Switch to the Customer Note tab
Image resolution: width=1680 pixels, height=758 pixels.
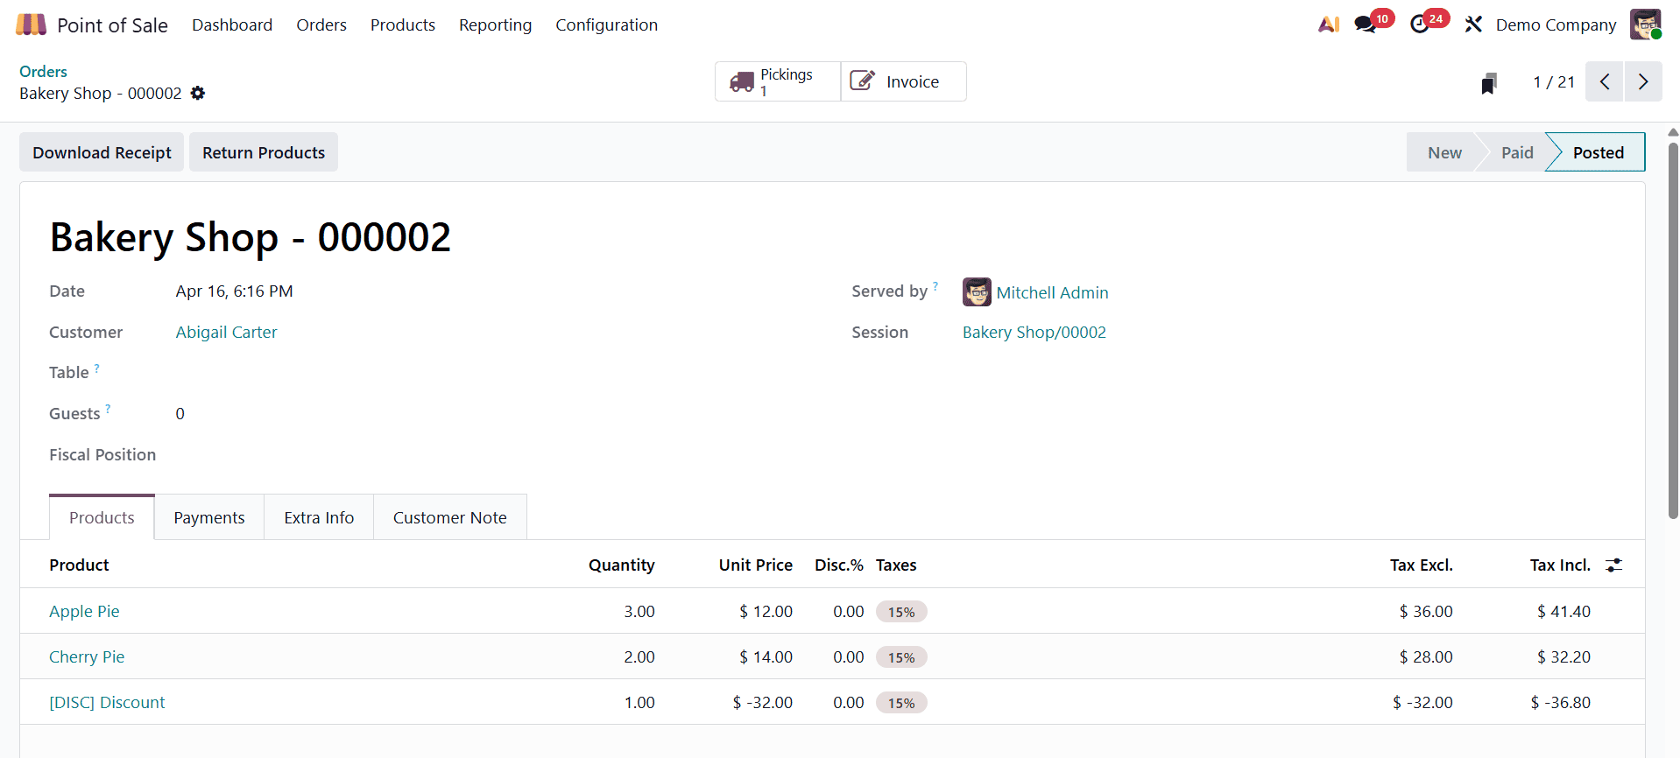pos(449,517)
